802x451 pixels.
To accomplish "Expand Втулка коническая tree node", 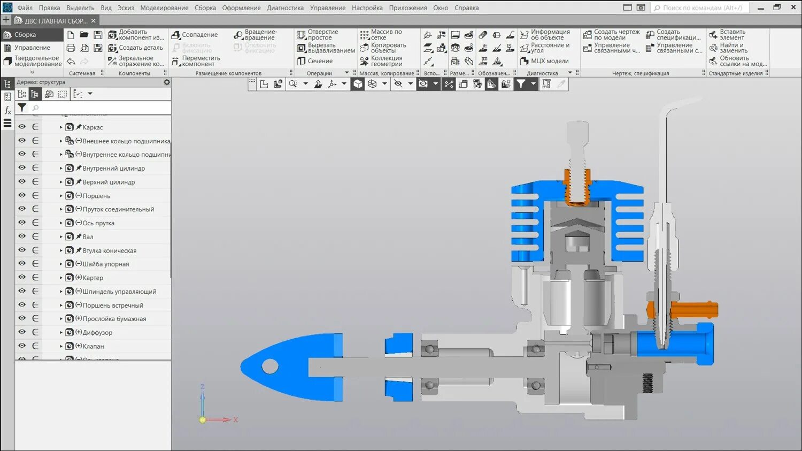I will pos(61,250).
